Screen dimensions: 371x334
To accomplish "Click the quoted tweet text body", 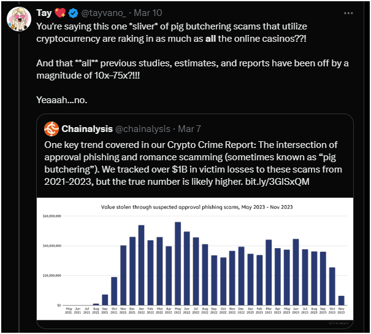I will (x=193, y=163).
